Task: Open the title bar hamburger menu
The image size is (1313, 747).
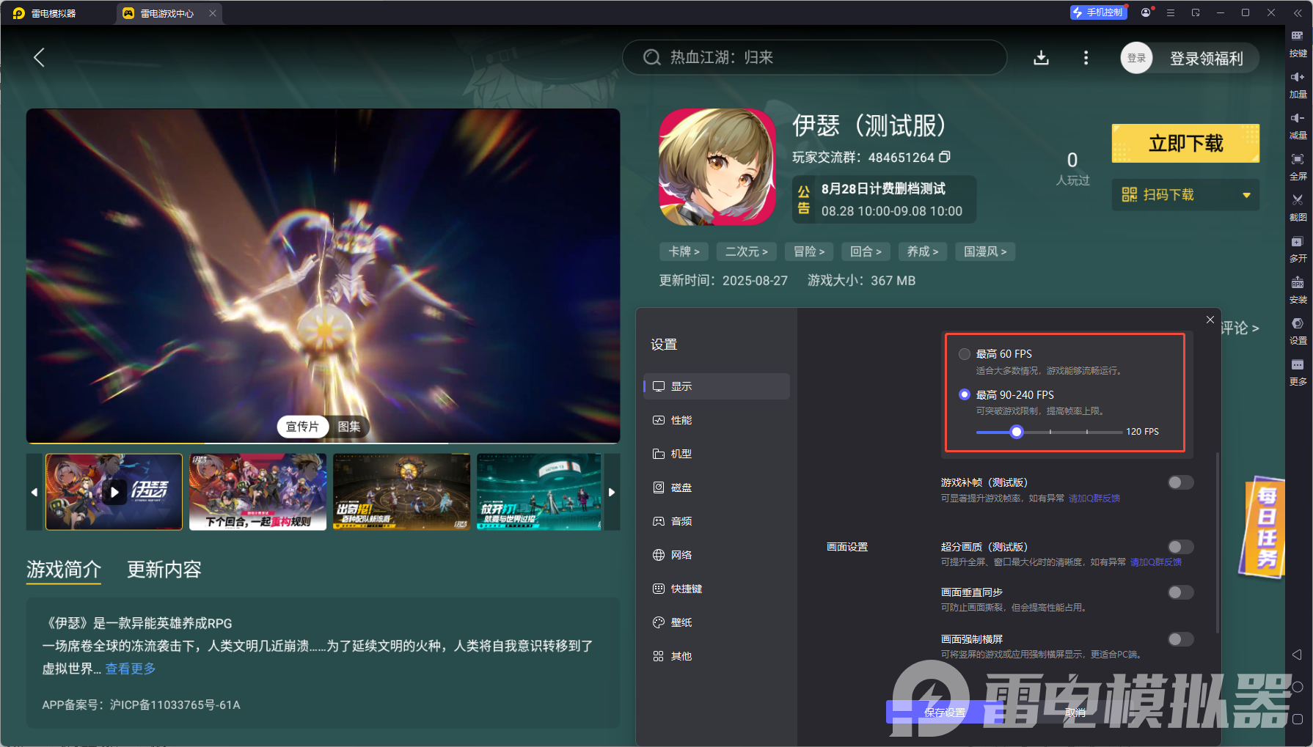Action: coord(1171,12)
